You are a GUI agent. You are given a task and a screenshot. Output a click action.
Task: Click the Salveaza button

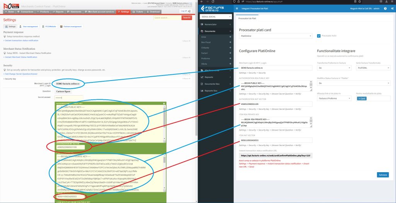pos(383,175)
